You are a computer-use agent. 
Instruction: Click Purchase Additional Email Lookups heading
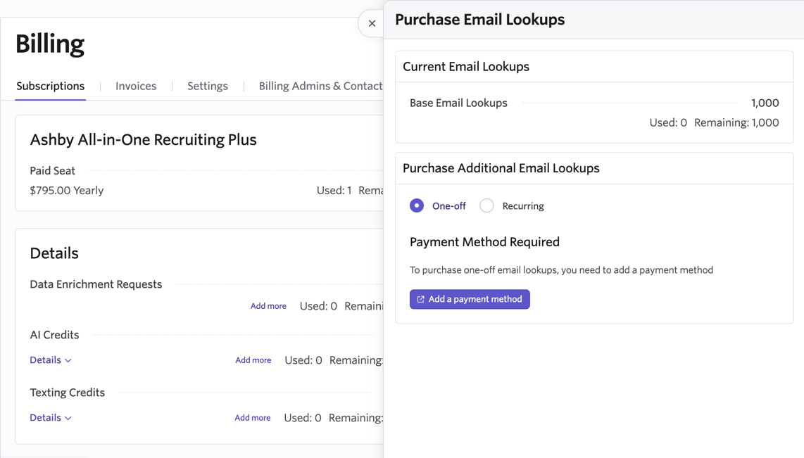pyautogui.click(x=501, y=168)
